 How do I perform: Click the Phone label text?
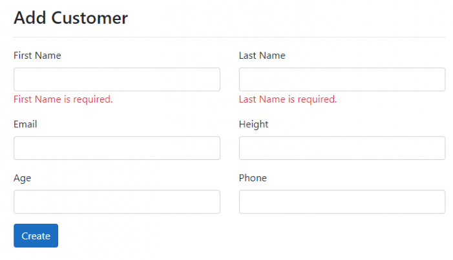[x=253, y=178]
